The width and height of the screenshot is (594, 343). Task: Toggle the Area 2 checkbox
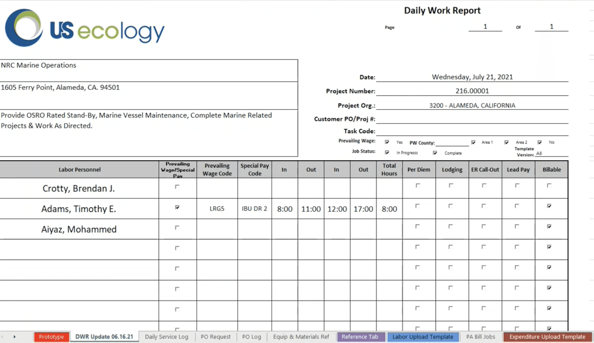point(506,142)
